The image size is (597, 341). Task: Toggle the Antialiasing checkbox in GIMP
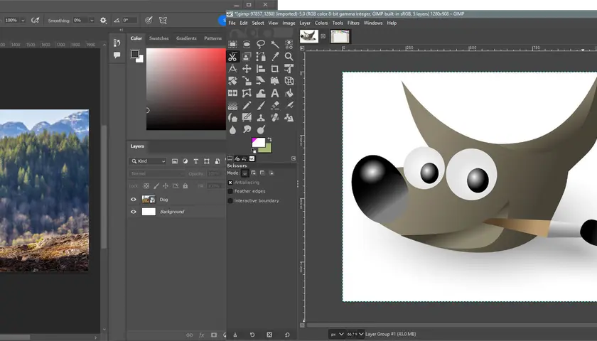click(230, 183)
